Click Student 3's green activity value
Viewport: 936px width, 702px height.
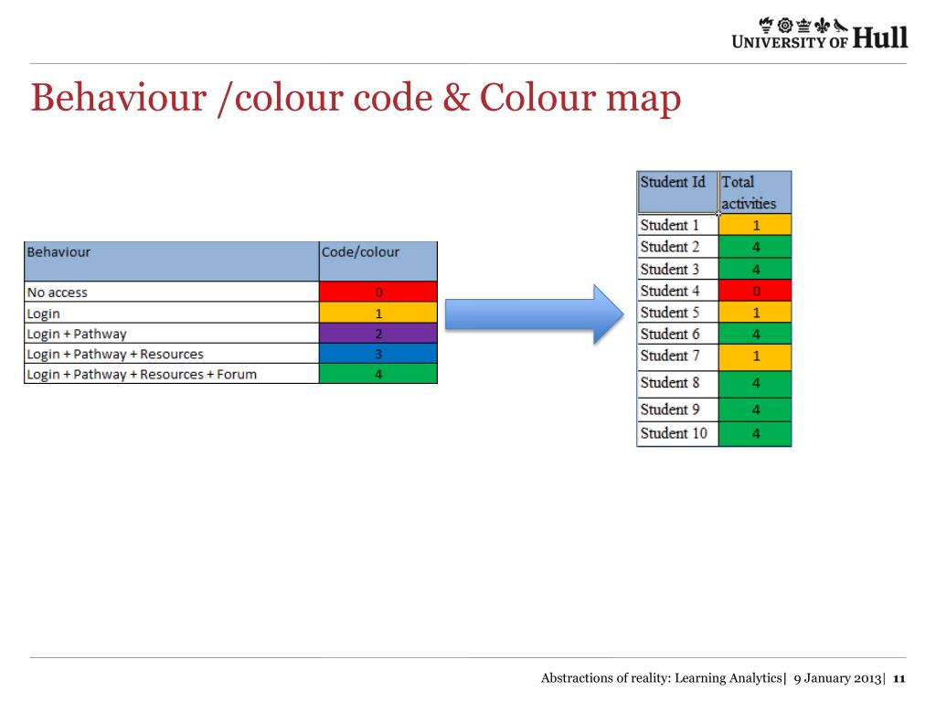pos(755,269)
